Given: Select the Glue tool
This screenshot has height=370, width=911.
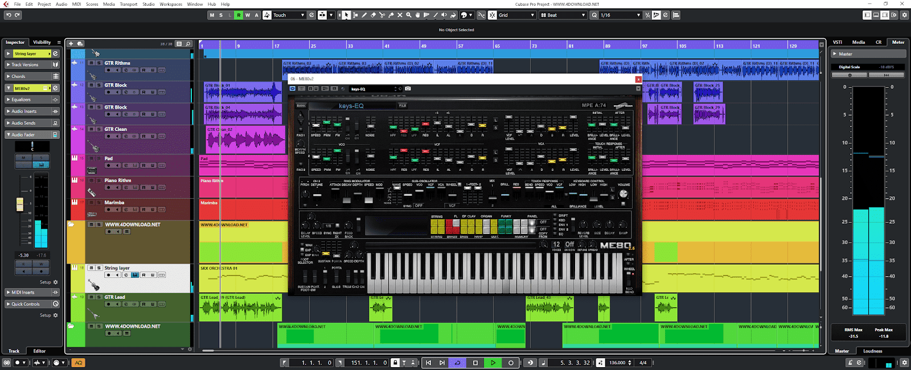Looking at the screenshot, I should coord(391,15).
